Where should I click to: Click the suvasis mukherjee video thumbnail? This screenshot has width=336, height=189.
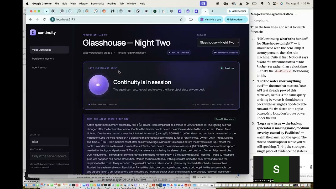pyautogui.click(x=276, y=169)
